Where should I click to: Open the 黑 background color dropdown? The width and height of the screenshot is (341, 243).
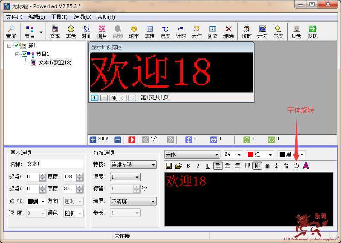coord(302,155)
